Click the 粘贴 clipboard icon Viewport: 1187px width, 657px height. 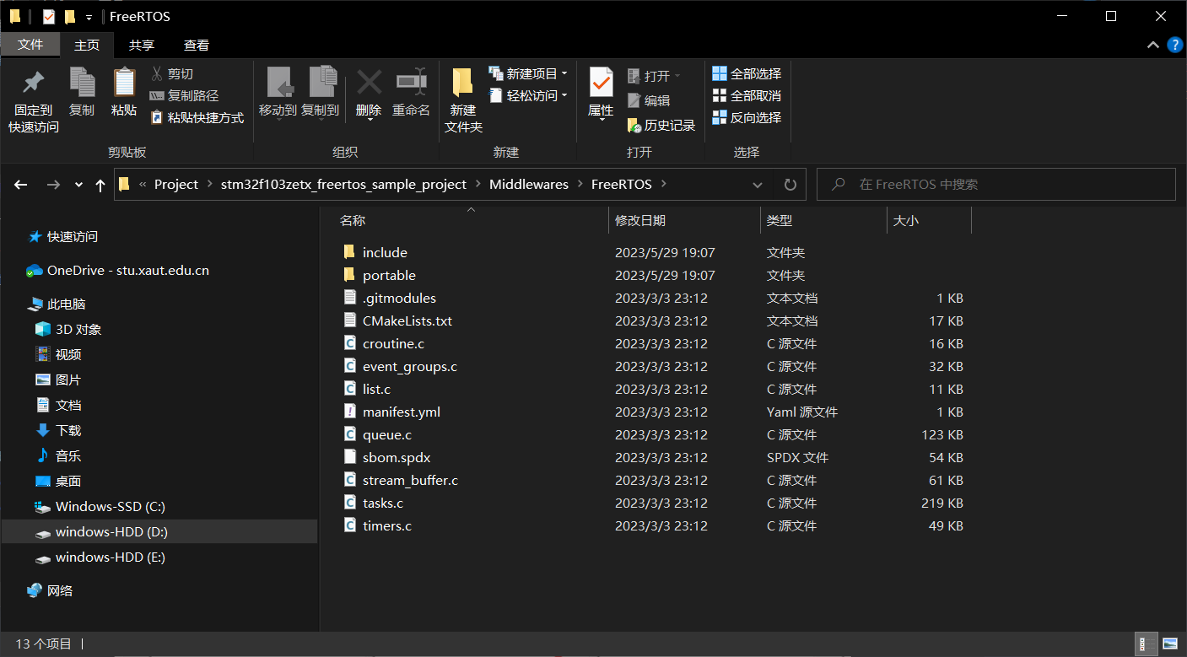tap(124, 83)
